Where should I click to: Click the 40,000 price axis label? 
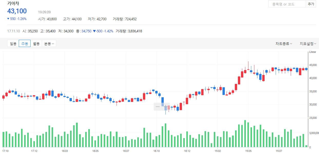coord(313,78)
